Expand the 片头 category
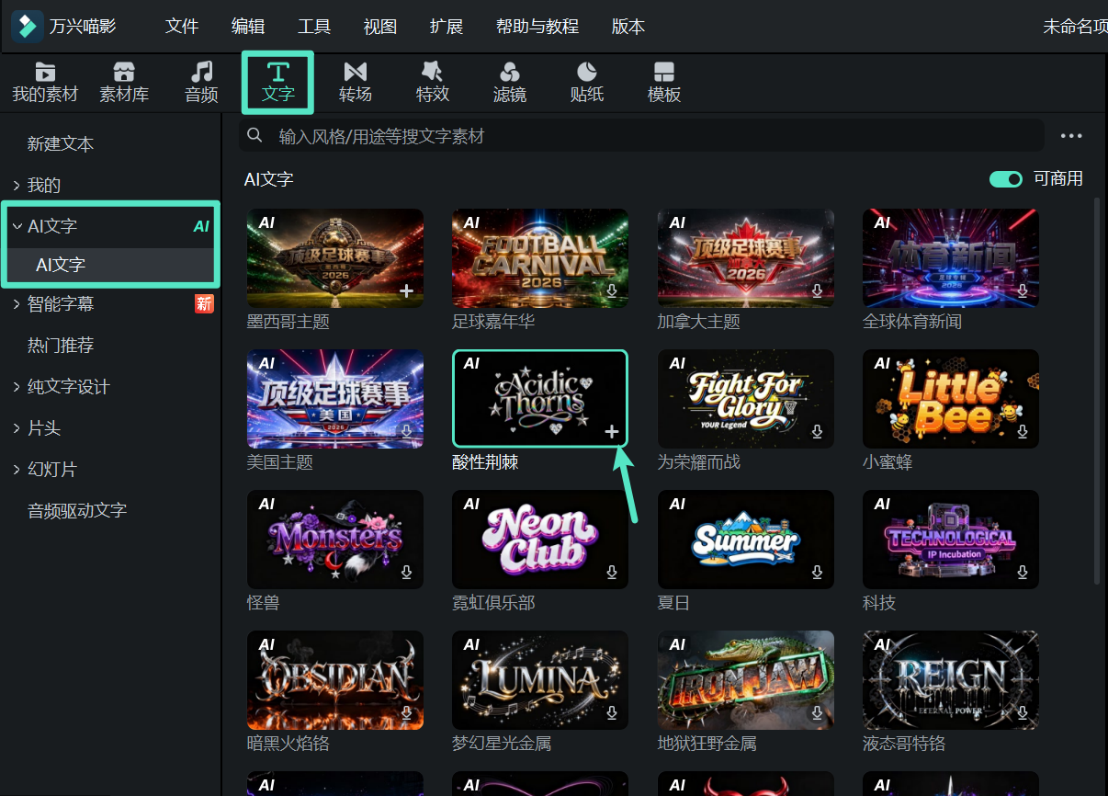 pos(17,428)
